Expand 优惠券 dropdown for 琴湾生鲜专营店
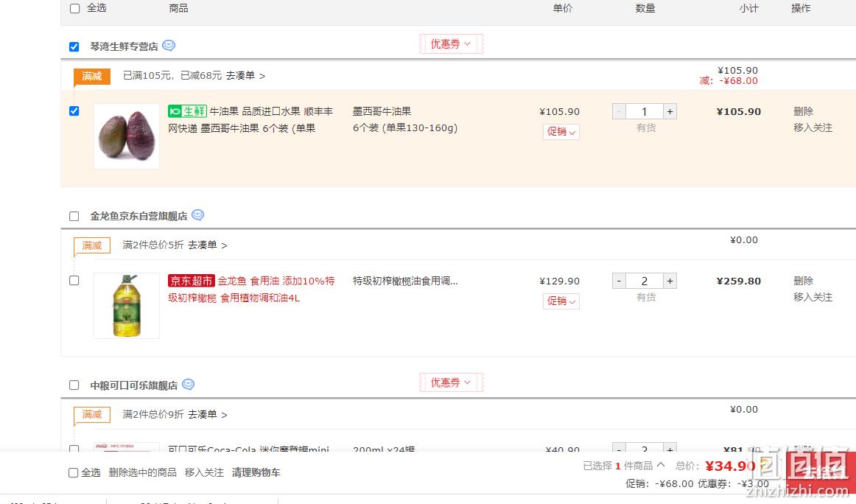The height and width of the screenshot is (504, 856). point(451,44)
